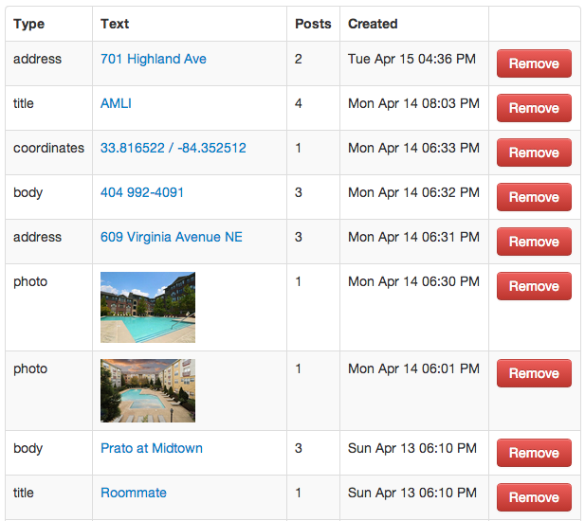Image resolution: width=585 pixels, height=521 pixels.
Task: Open the Roommate title link
Action: coord(134,493)
